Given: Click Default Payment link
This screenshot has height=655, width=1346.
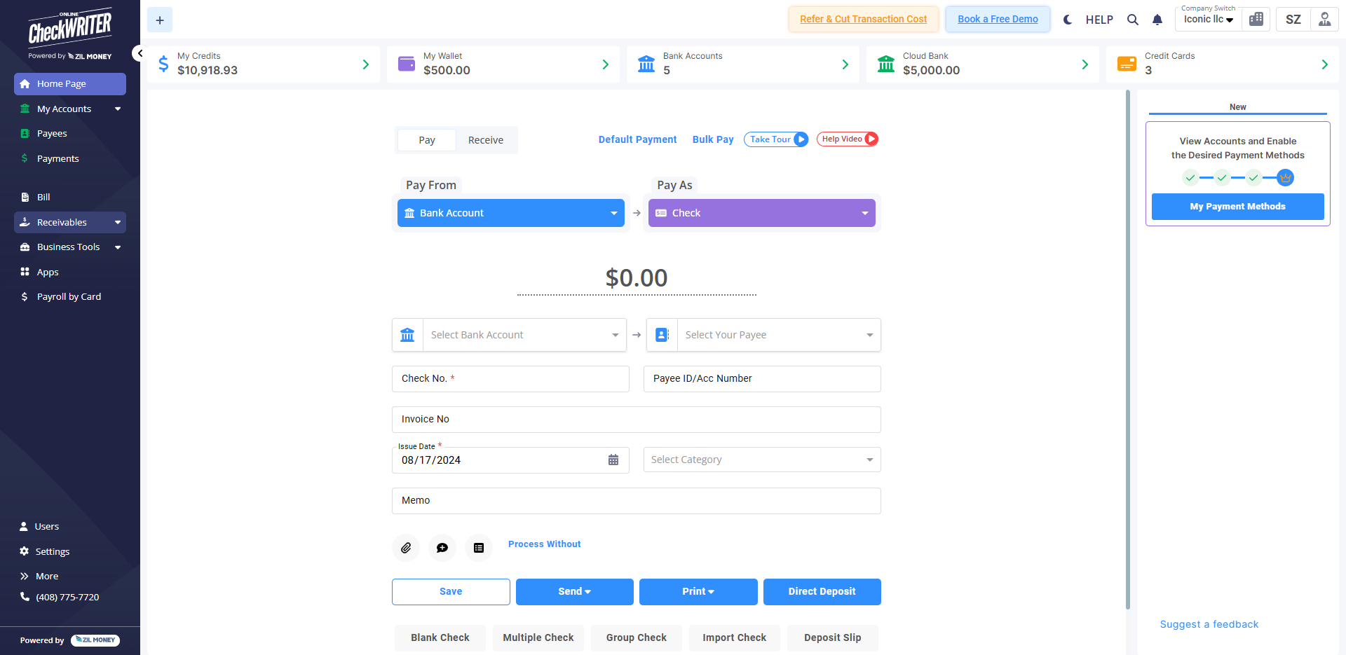Looking at the screenshot, I should pyautogui.click(x=637, y=139).
